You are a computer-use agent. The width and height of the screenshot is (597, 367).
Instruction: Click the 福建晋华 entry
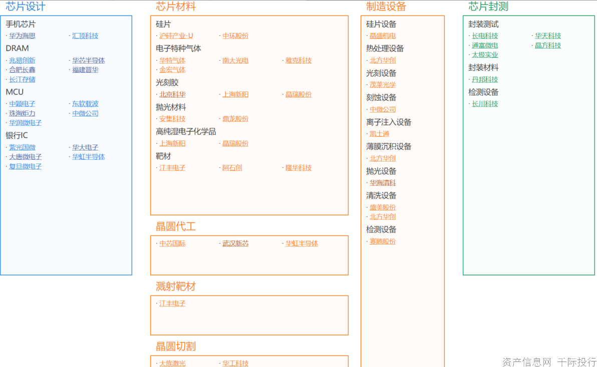pos(85,70)
